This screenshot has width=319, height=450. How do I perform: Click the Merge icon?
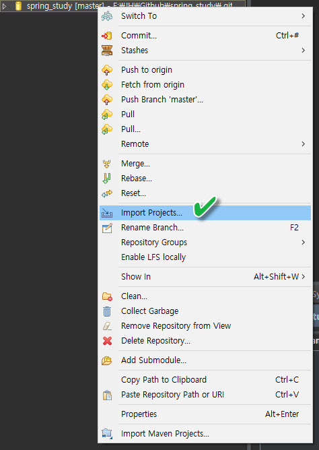click(106, 164)
